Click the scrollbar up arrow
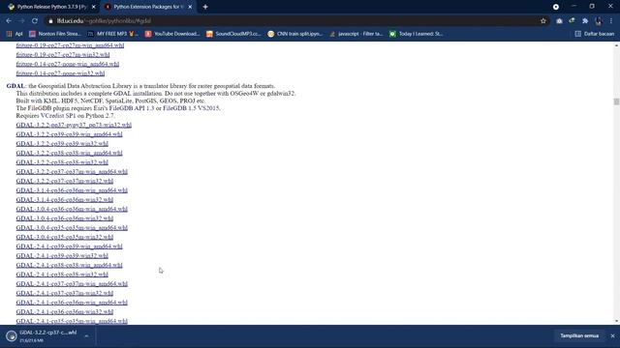620x348 pixels. [616, 45]
